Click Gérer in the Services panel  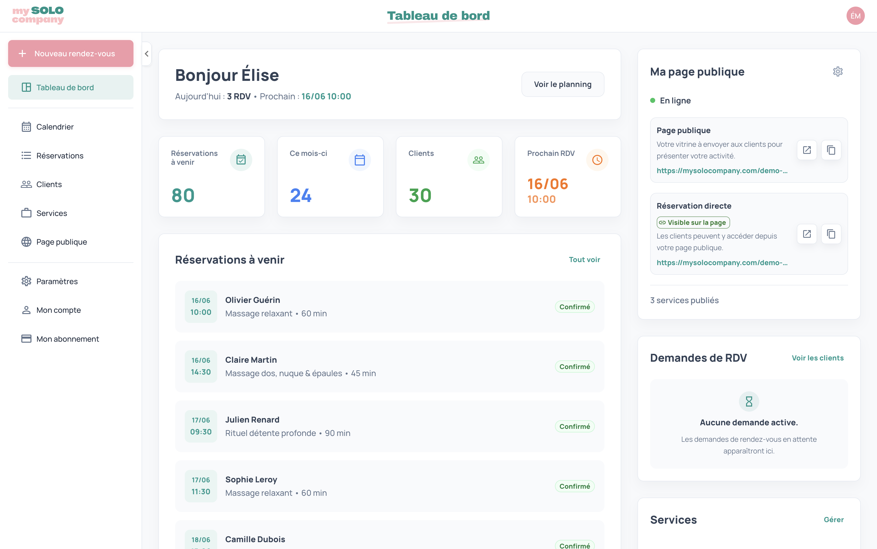(x=833, y=520)
